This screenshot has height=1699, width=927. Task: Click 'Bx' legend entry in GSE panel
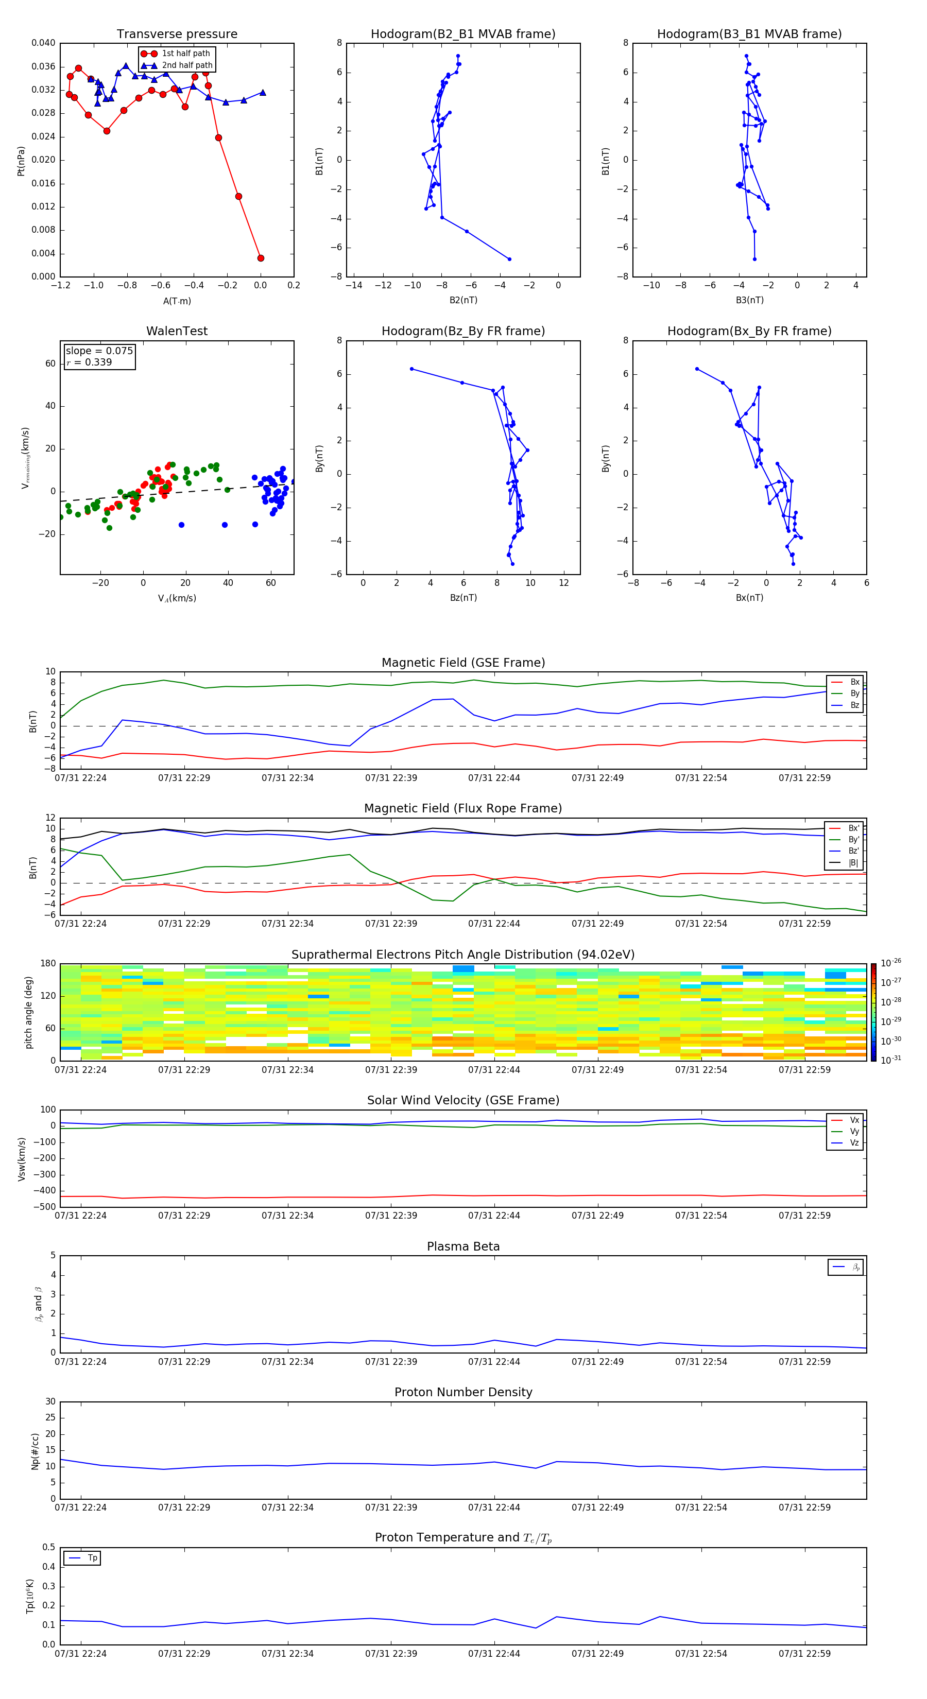pyautogui.click(x=845, y=682)
